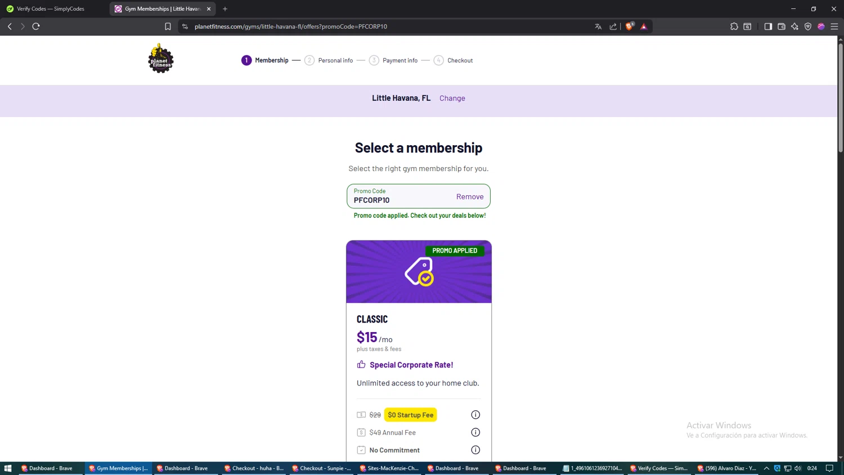
Task: Open the translate page icon
Action: click(x=598, y=26)
